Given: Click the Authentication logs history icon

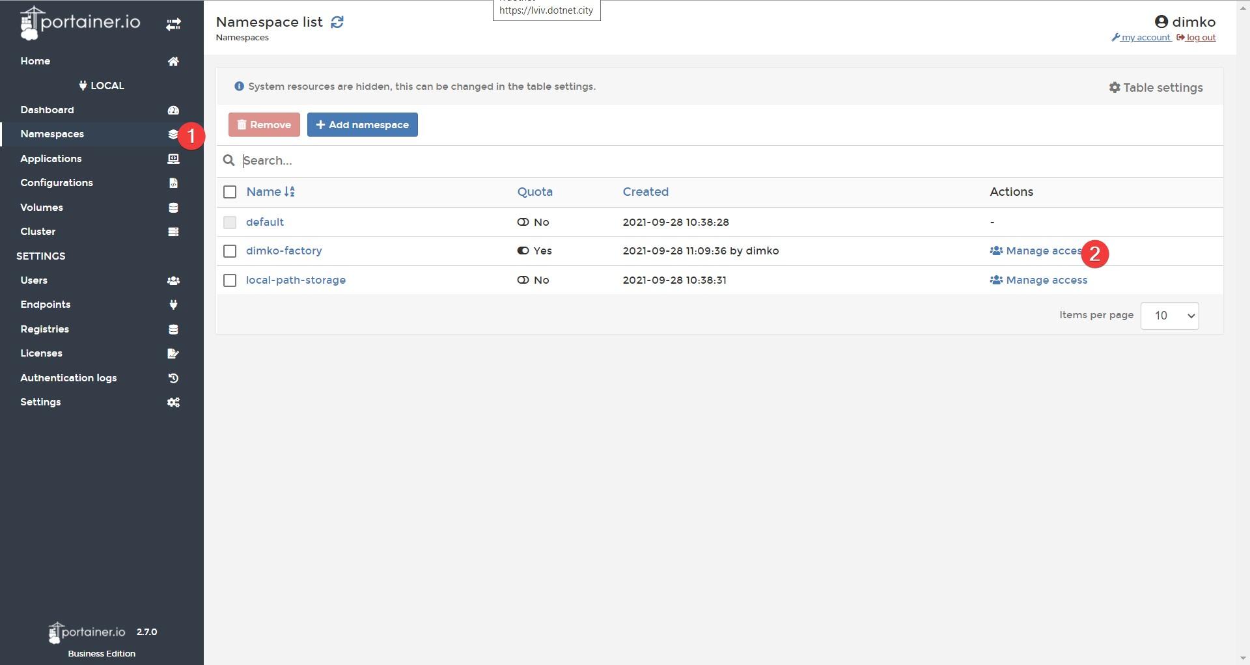Looking at the screenshot, I should (x=173, y=378).
